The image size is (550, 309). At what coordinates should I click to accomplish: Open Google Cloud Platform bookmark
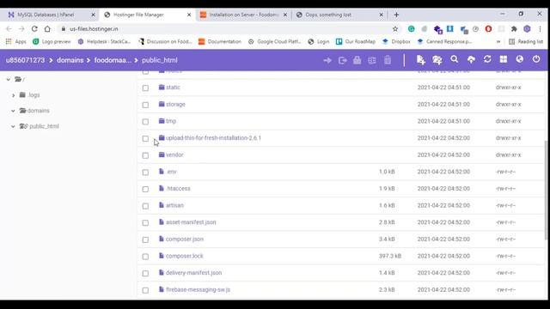click(275, 41)
